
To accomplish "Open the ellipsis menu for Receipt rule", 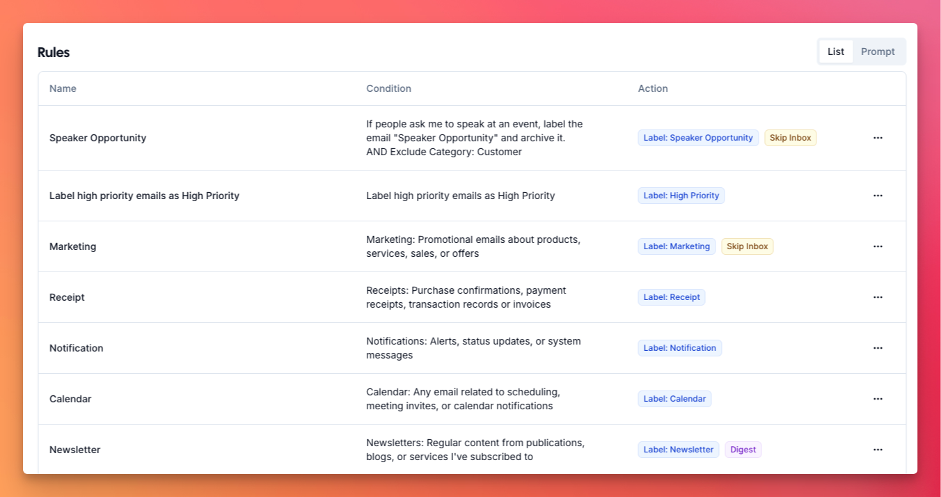I will click(x=878, y=297).
